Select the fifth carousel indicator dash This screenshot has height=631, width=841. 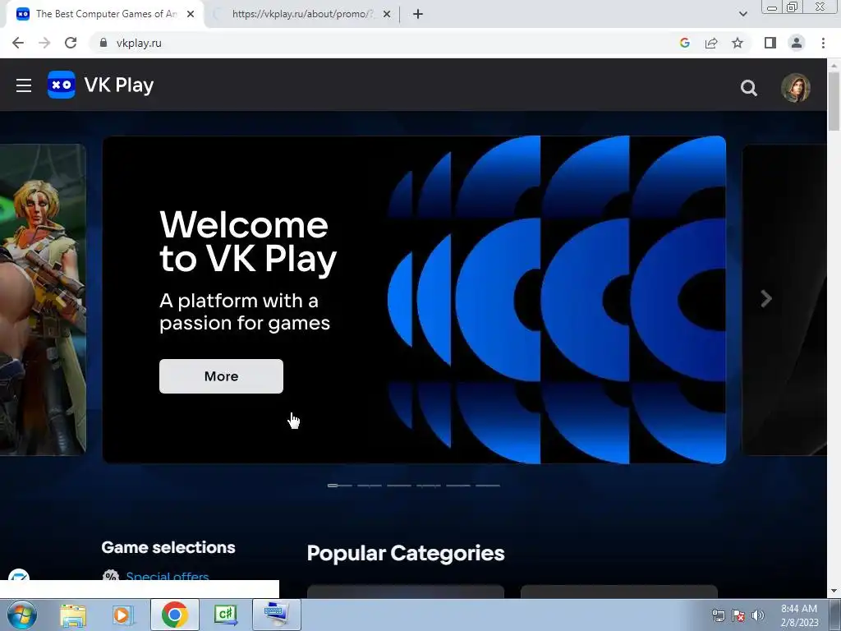[458, 485]
